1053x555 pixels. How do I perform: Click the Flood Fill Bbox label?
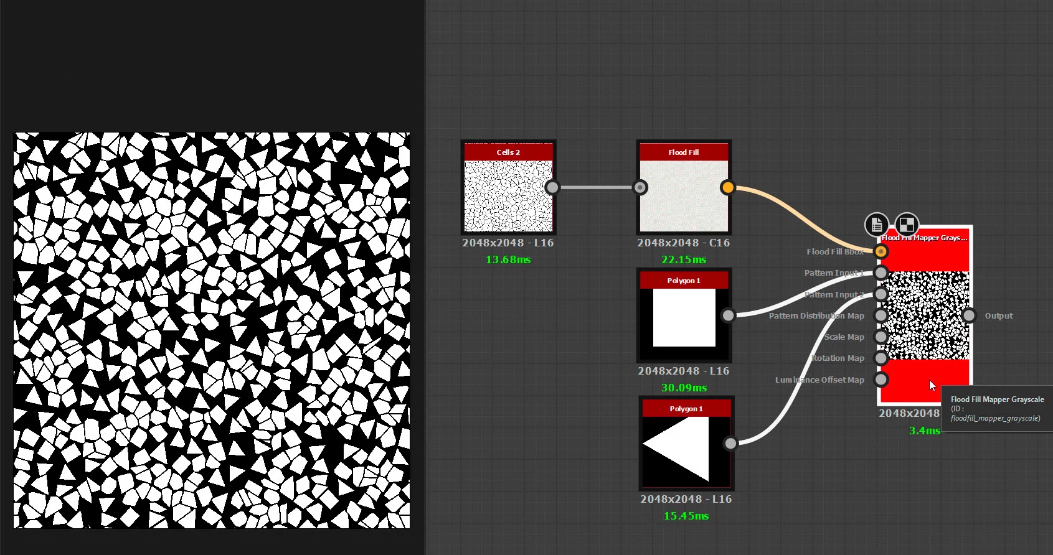[x=835, y=252]
